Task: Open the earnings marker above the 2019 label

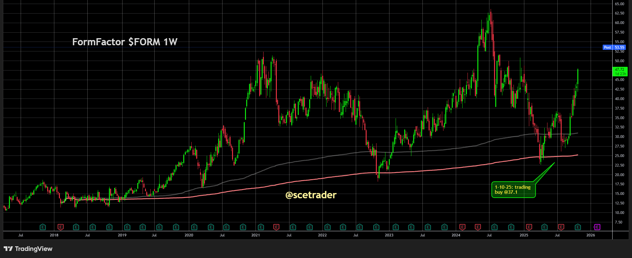Action: pyautogui.click(x=127, y=227)
